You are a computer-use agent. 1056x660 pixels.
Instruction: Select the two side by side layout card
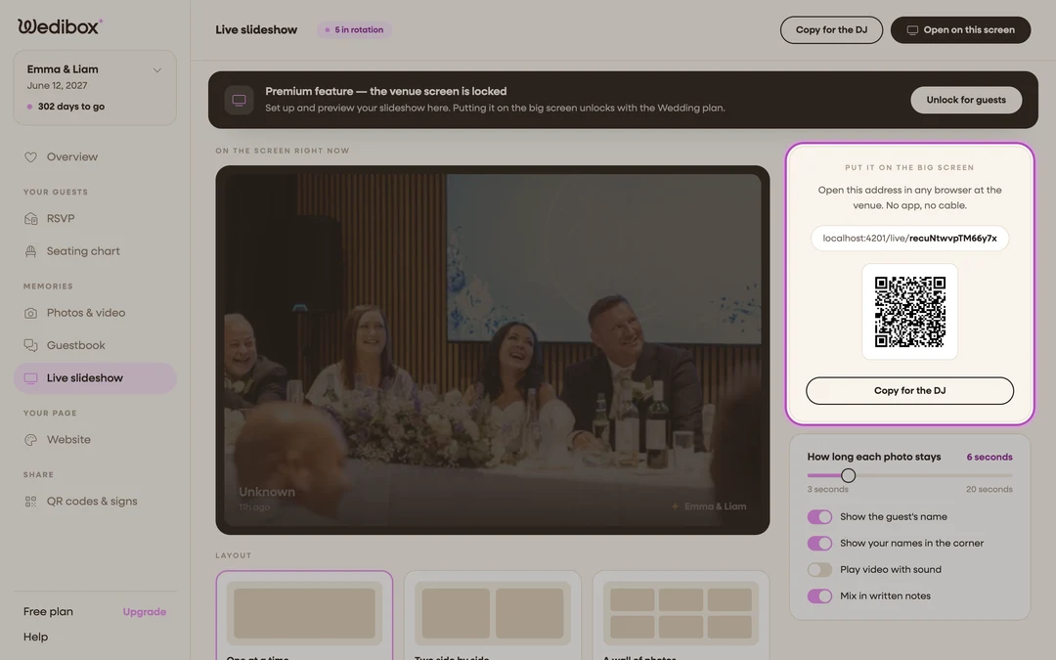coord(492,616)
